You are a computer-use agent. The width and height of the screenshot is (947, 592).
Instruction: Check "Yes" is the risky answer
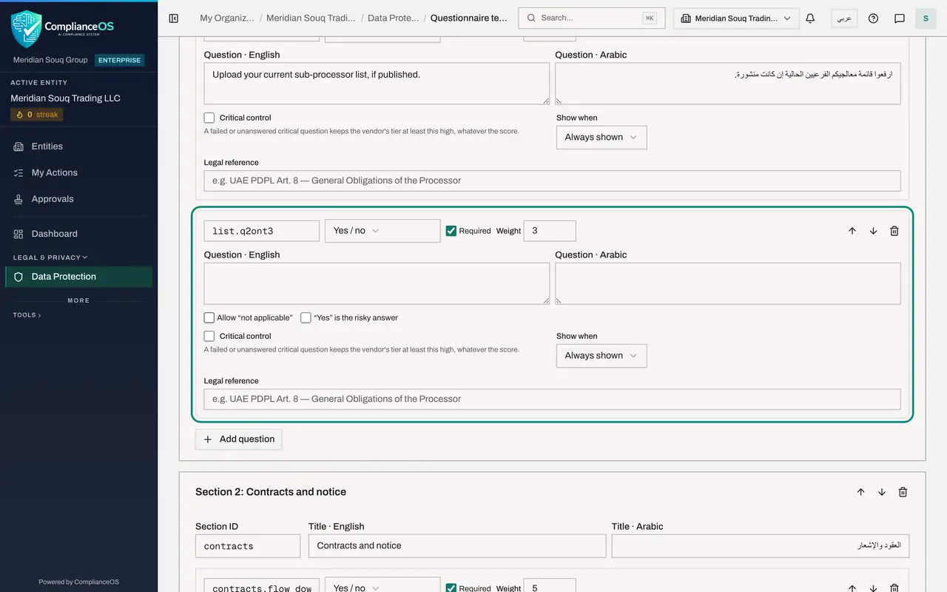tap(306, 317)
